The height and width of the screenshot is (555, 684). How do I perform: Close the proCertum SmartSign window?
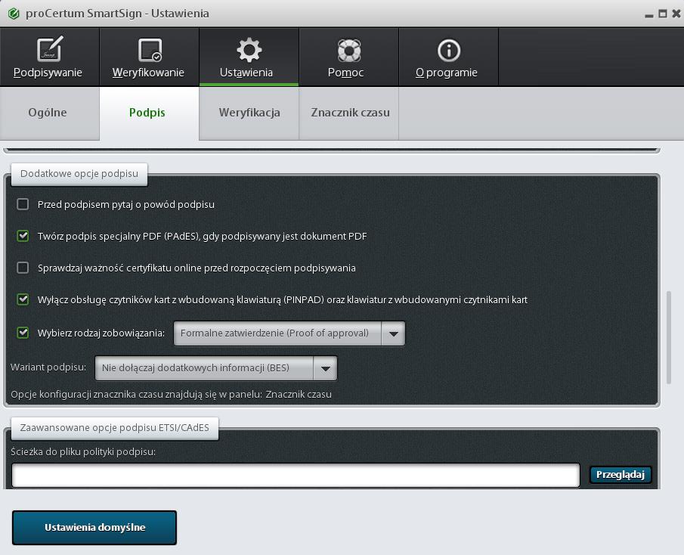click(676, 14)
